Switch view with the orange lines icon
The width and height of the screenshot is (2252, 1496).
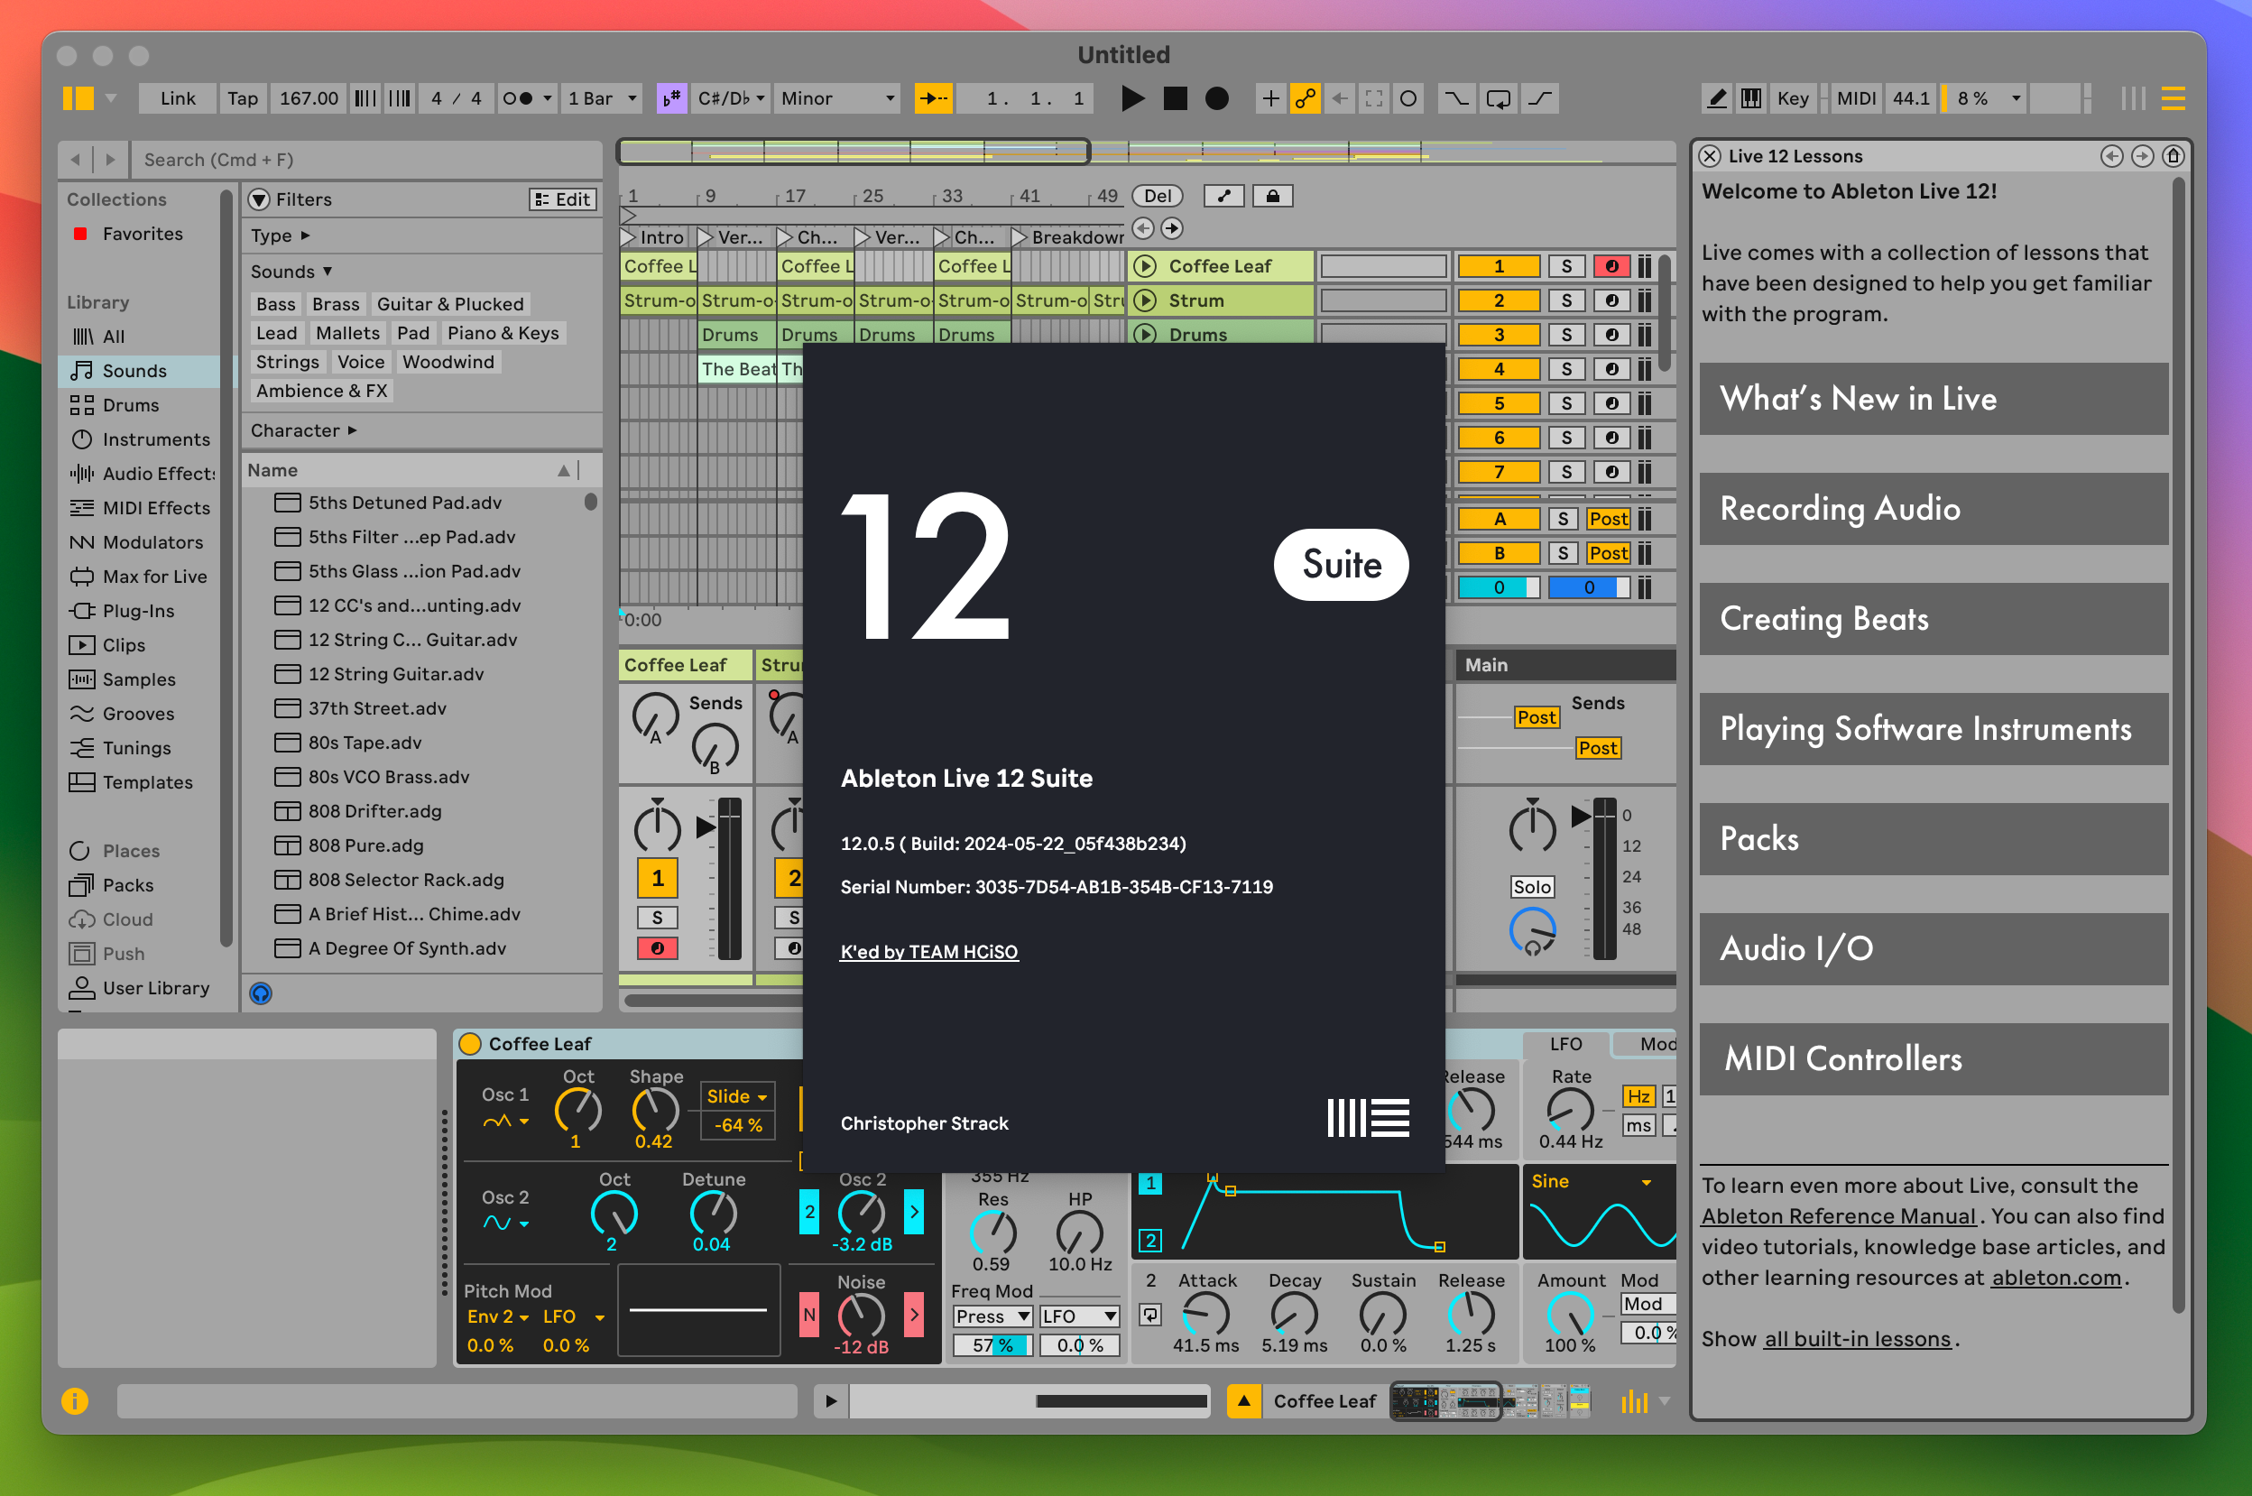point(2173,98)
